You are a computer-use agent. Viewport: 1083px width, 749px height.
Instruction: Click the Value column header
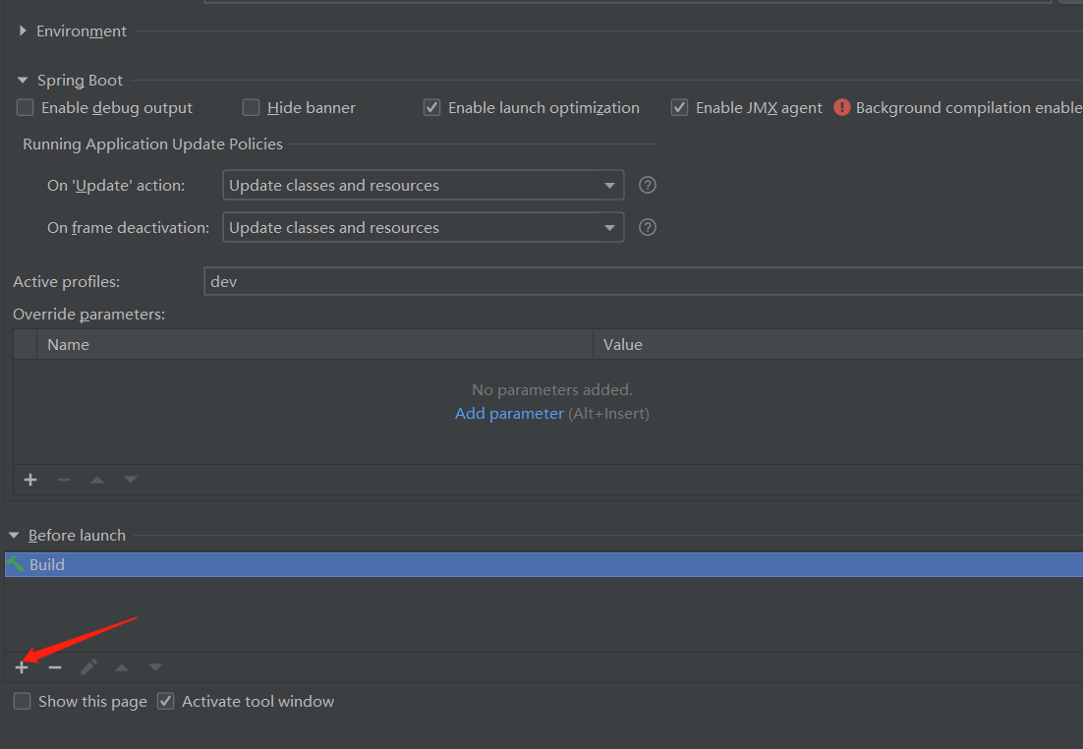tap(838, 344)
